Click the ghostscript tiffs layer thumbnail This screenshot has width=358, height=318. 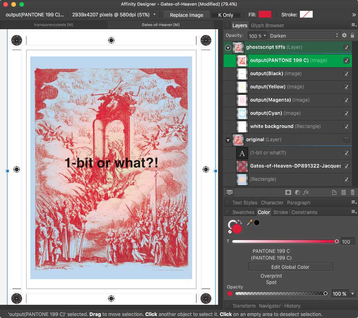(x=238, y=48)
